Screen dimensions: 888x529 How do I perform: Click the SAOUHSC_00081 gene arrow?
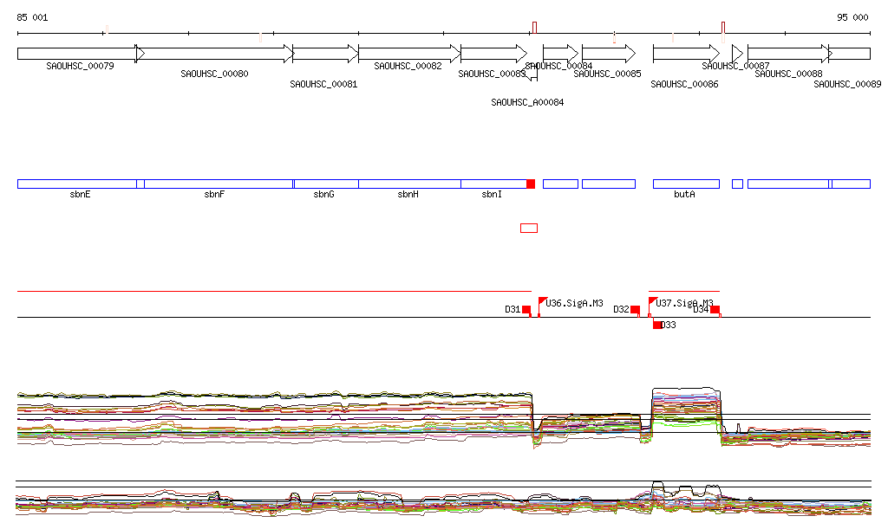pos(326,54)
